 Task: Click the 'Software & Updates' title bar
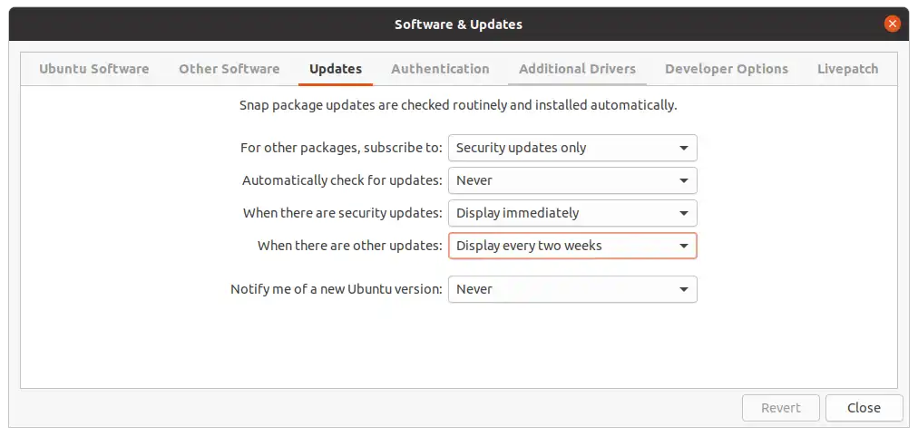[458, 24]
